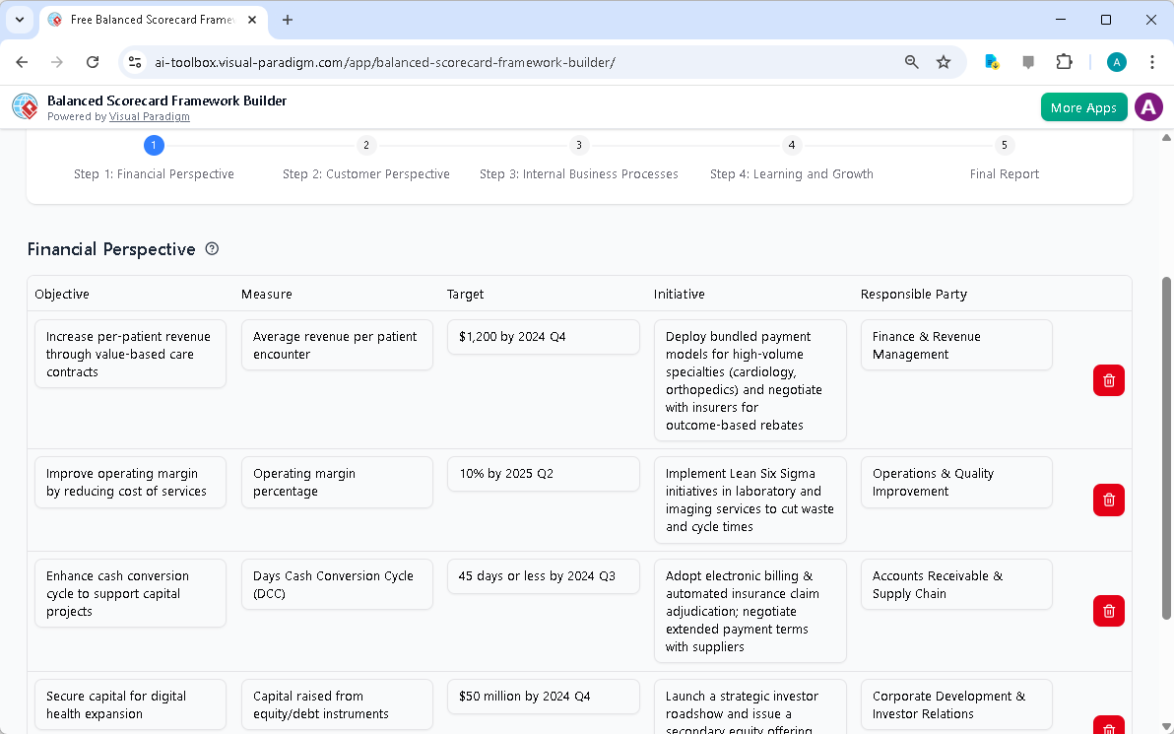Open the page zoom magnifier icon

pyautogui.click(x=911, y=61)
